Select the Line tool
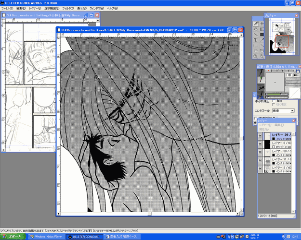The height and width of the screenshot is (240, 301). coord(256,35)
